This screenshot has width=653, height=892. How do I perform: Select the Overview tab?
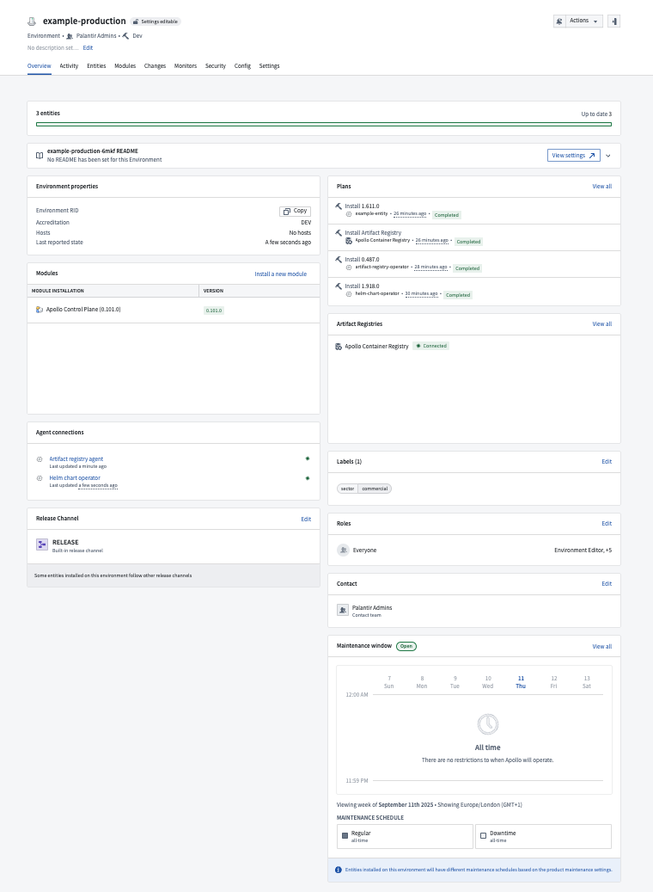click(40, 66)
